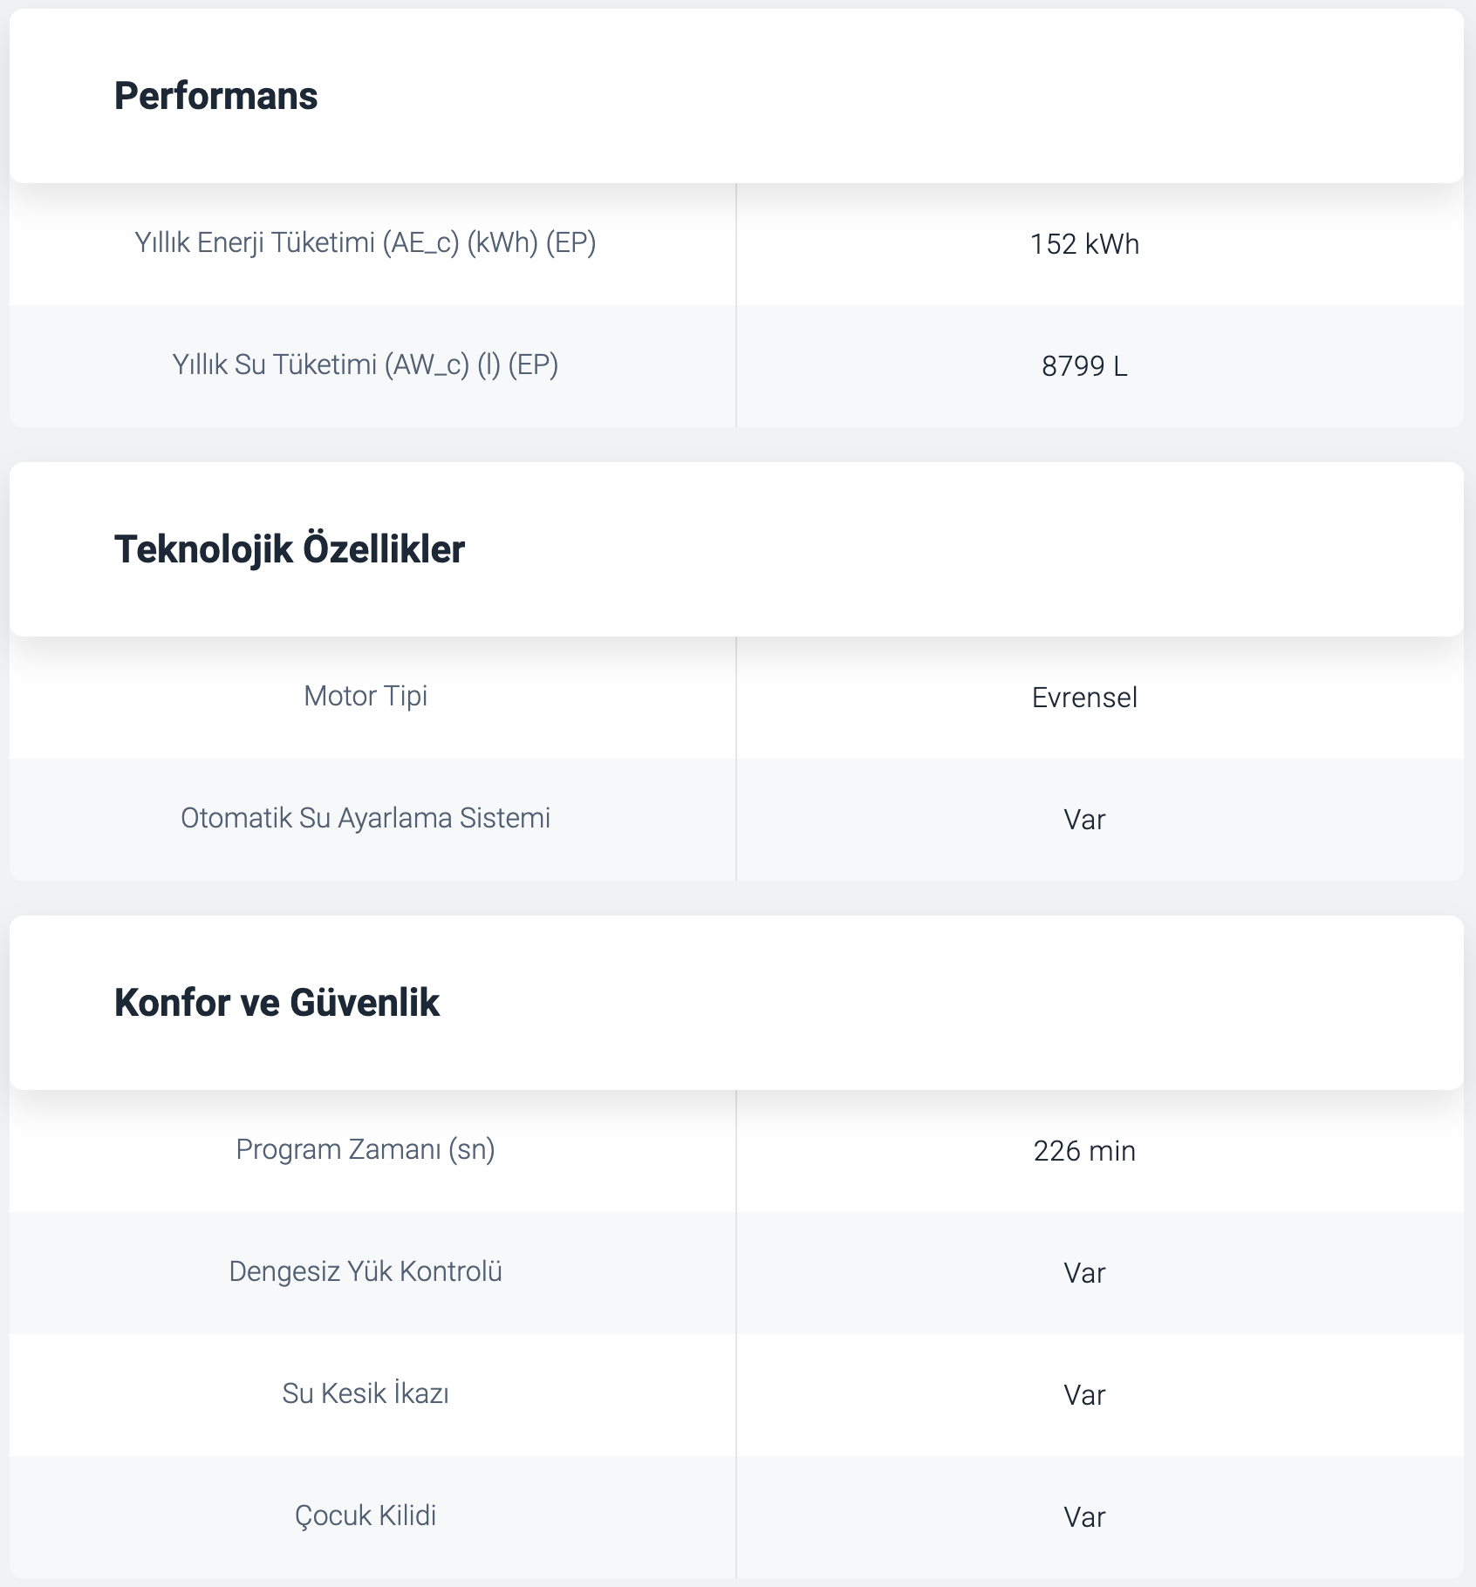Click the 8799 L value

tap(1084, 366)
